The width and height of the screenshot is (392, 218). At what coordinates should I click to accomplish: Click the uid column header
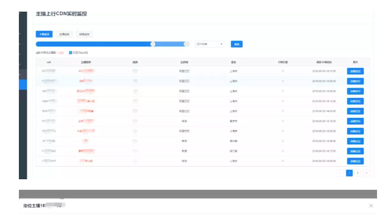point(49,62)
